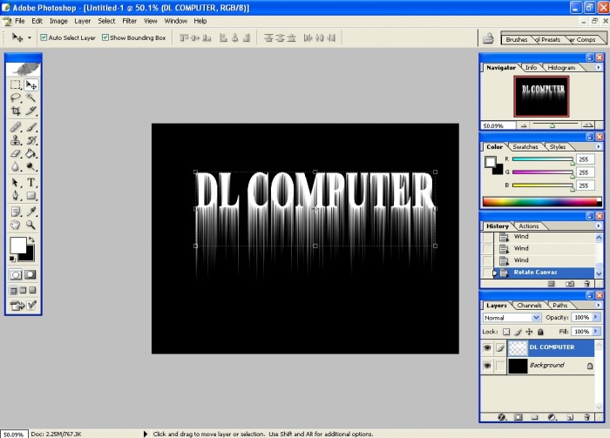
Task: Toggle lock all
Action: pos(540,332)
